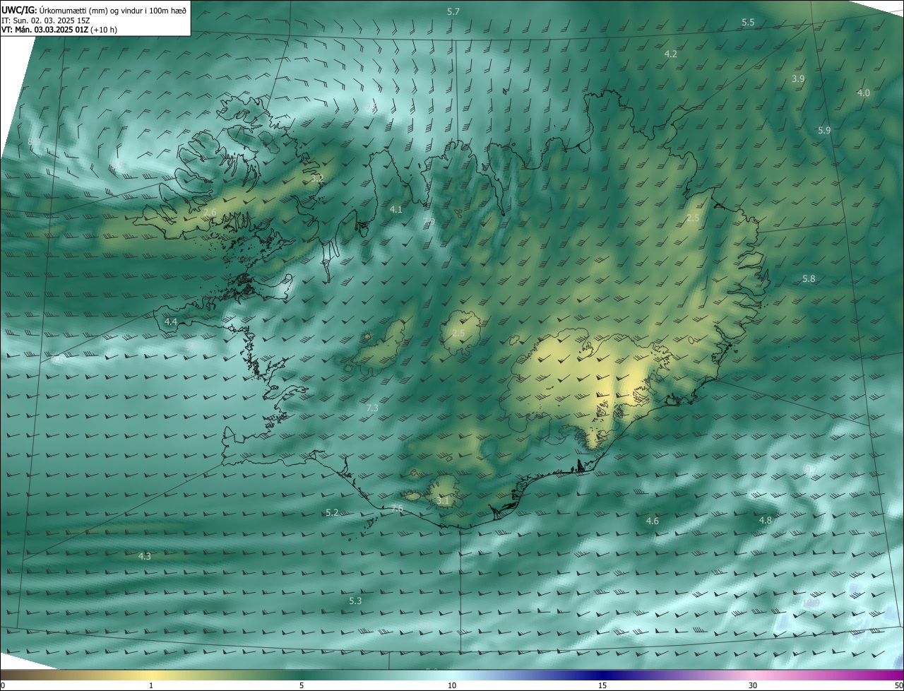Click the map title line starting with UWC/IG
The width and height of the screenshot is (904, 691).
pyautogui.click(x=94, y=9)
